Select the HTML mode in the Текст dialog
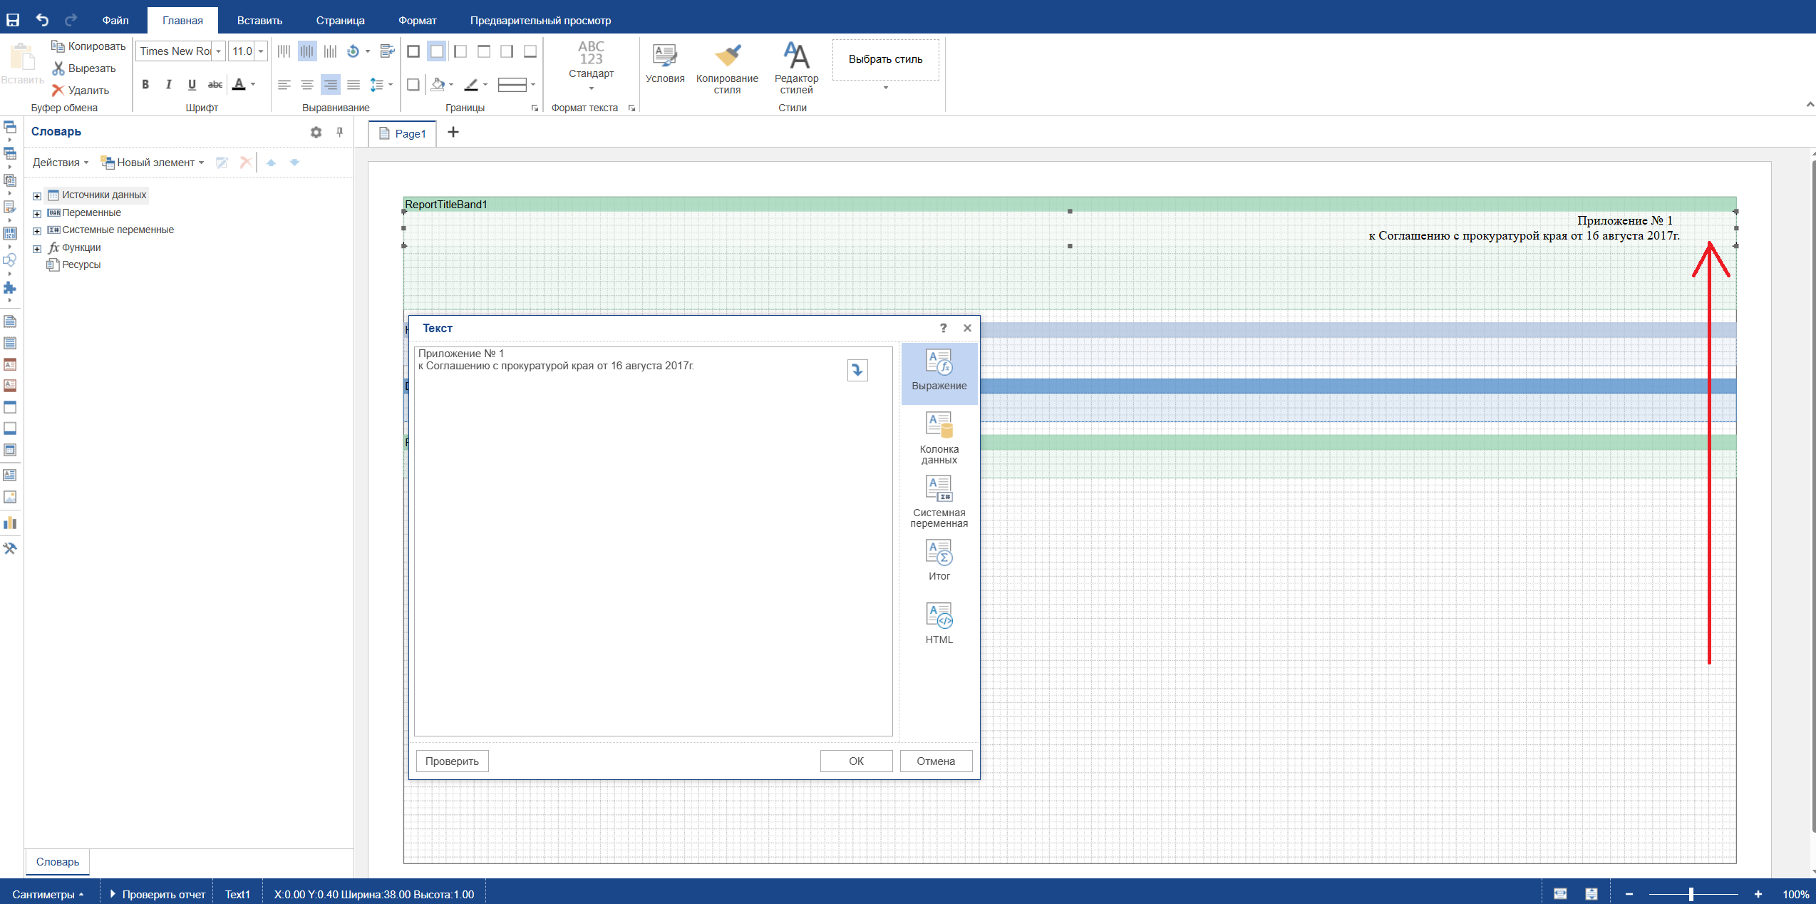This screenshot has height=904, width=1816. 939,623
